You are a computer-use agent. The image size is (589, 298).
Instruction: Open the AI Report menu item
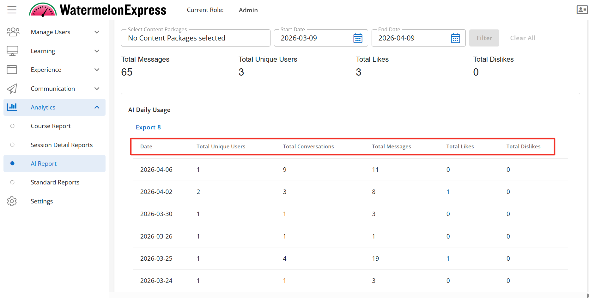coord(44,164)
